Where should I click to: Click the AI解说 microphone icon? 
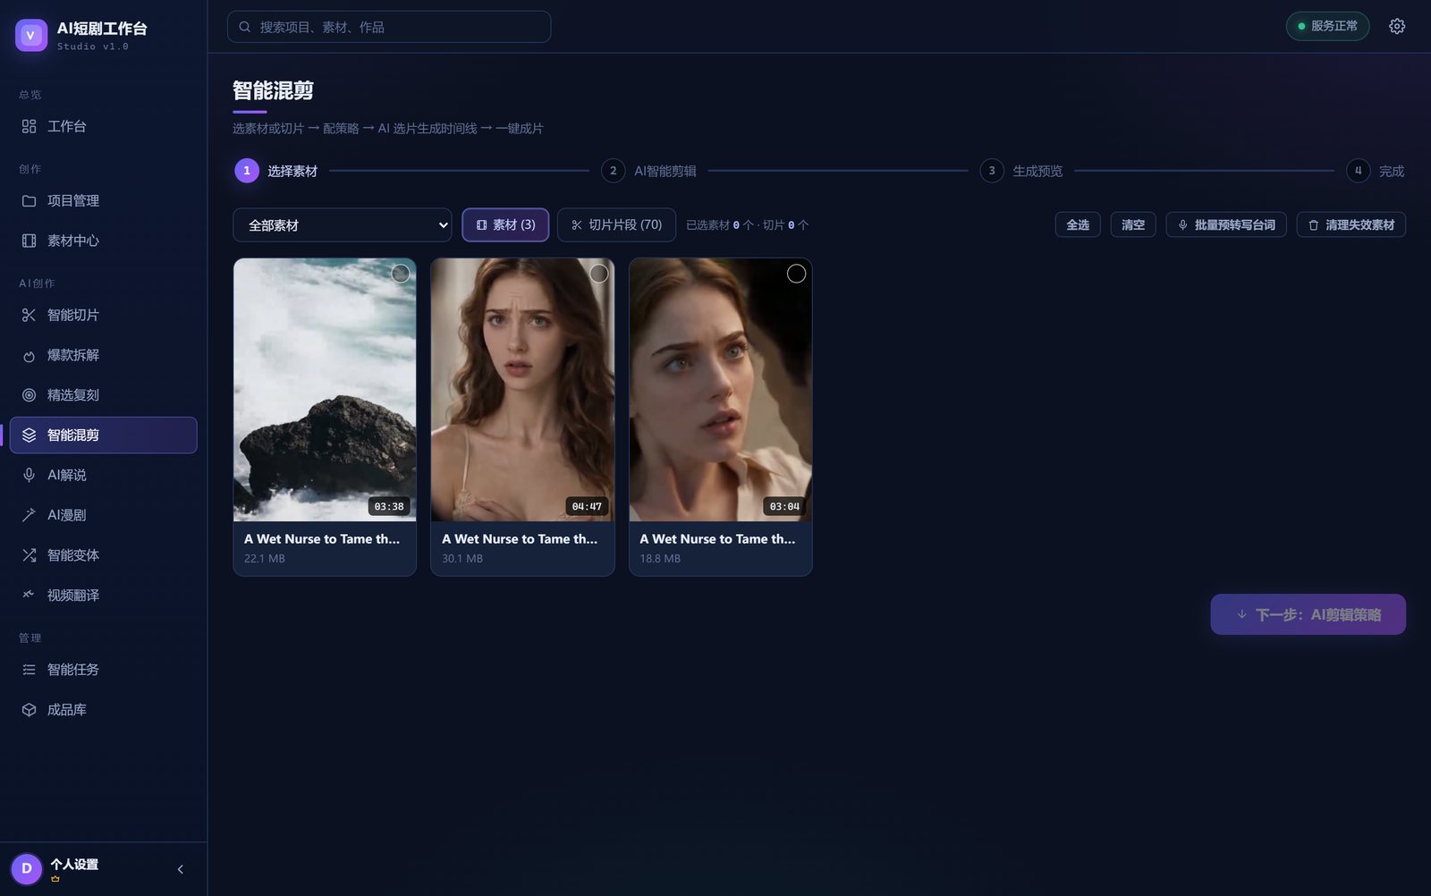tap(29, 475)
